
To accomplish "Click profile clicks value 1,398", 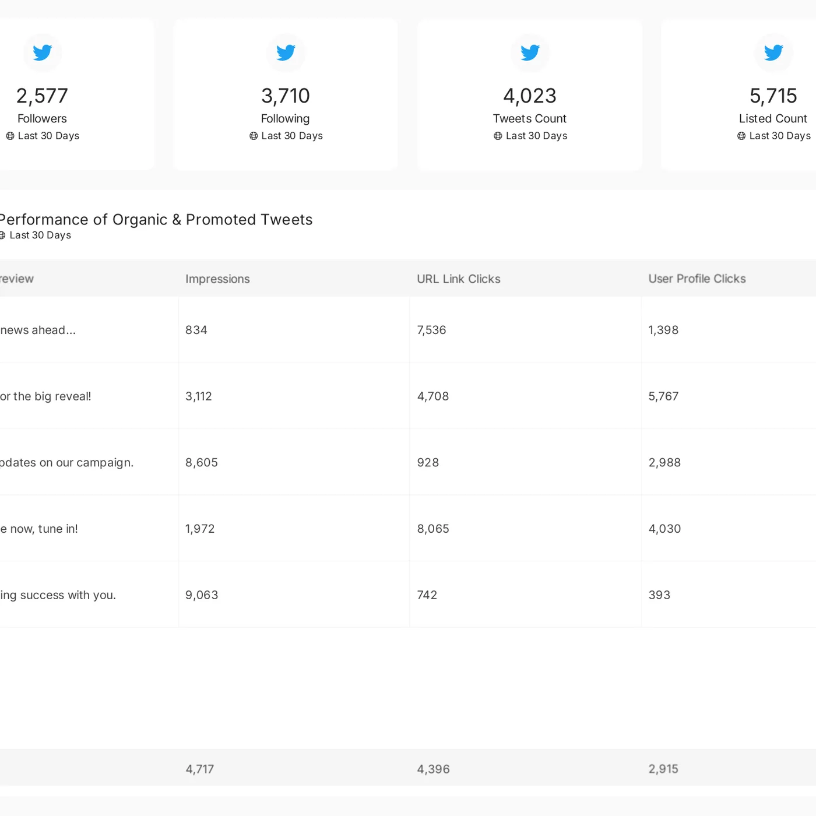I will [663, 330].
